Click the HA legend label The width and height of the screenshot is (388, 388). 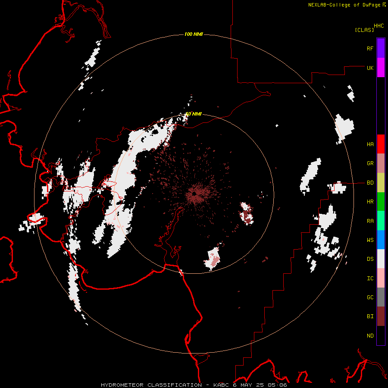(x=370, y=144)
